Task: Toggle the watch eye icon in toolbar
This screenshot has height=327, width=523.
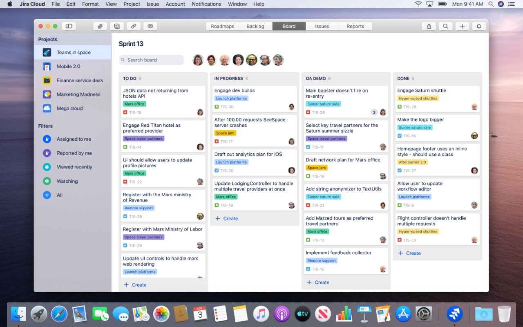Action: coord(150,26)
